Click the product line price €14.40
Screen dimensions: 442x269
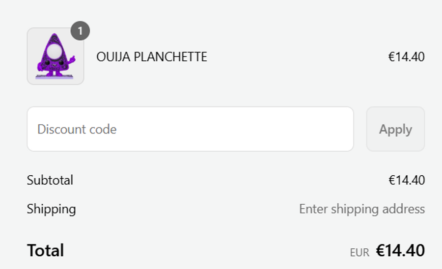[406, 57]
